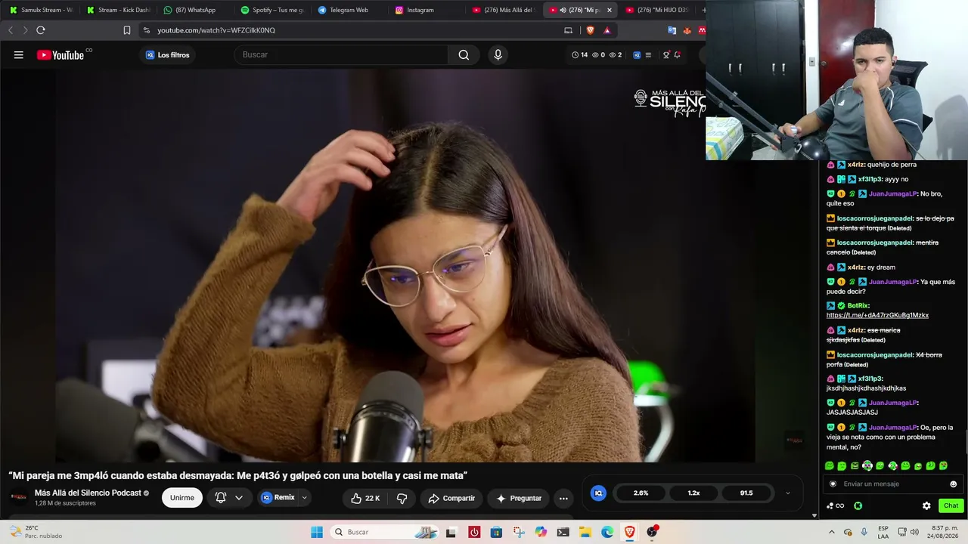The image size is (968, 544).
Task: Expand the notification options chevron
Action: click(x=239, y=498)
